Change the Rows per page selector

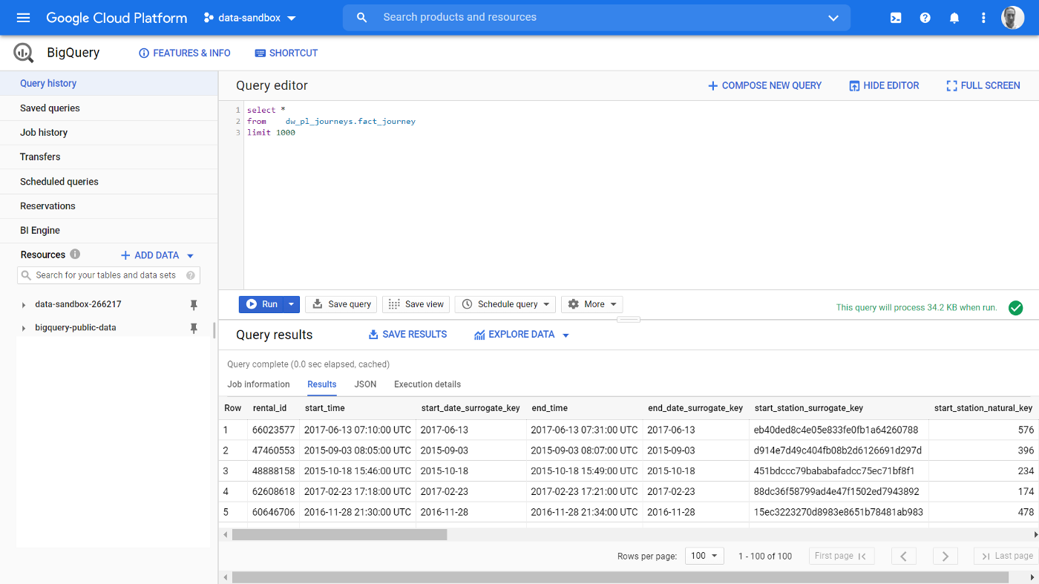[705, 556]
